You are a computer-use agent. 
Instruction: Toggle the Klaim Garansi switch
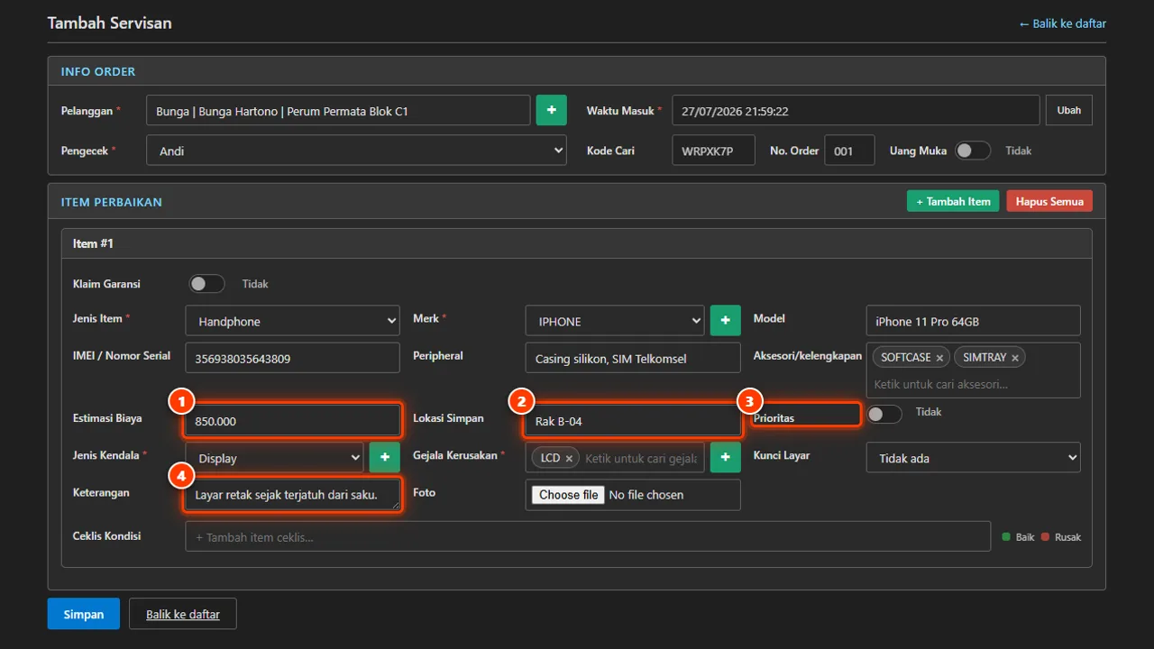click(x=206, y=284)
